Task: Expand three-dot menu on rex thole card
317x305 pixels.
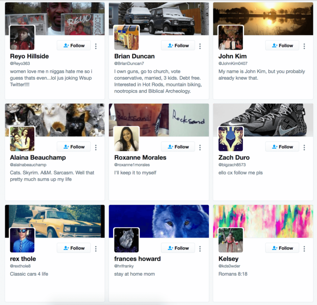Action: point(96,248)
